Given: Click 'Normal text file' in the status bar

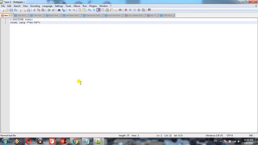Looking at the screenshot, I should (x=8, y=135).
